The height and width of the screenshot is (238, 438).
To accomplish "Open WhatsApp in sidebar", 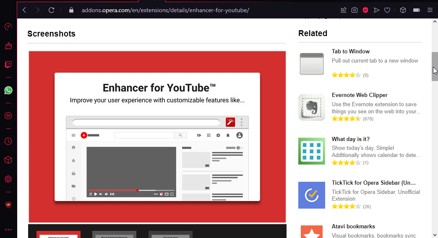I will (8, 90).
